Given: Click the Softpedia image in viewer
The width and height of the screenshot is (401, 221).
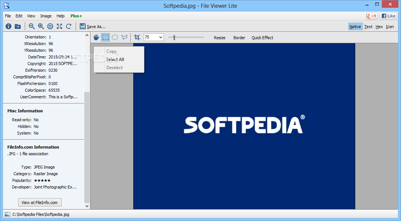Looking at the screenshot, I should (244, 126).
